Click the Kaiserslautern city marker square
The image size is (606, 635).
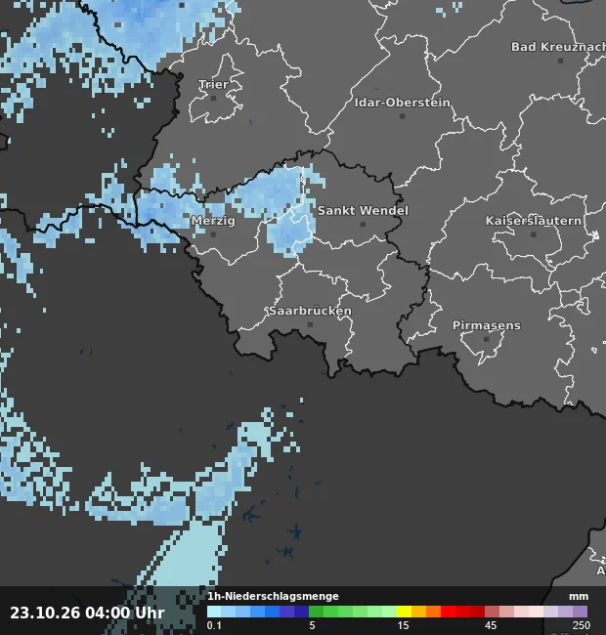click(534, 234)
